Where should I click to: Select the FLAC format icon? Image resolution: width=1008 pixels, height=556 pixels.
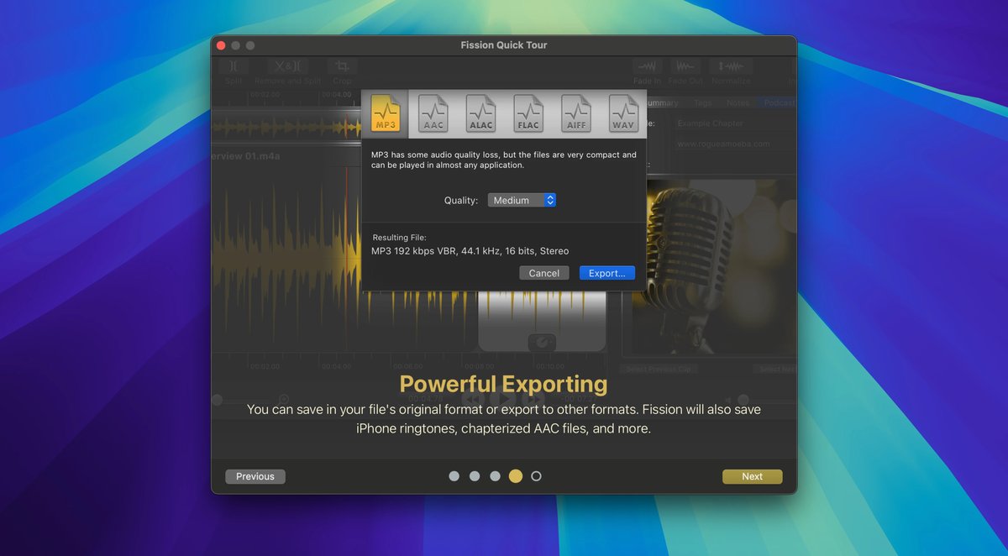(x=528, y=113)
